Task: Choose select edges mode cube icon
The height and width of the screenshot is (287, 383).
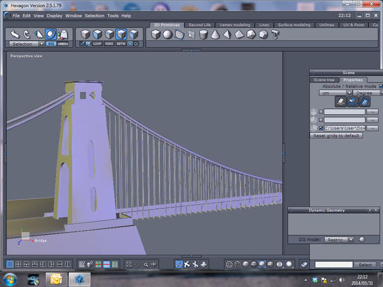Action: pyautogui.click(x=109, y=34)
